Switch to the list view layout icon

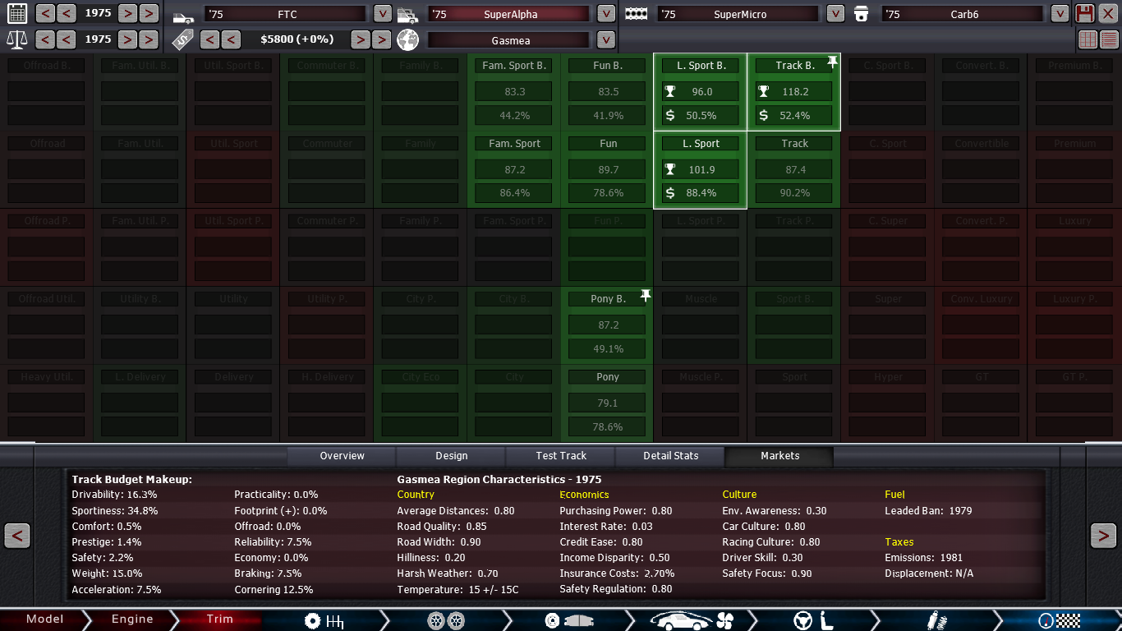pos(1109,39)
